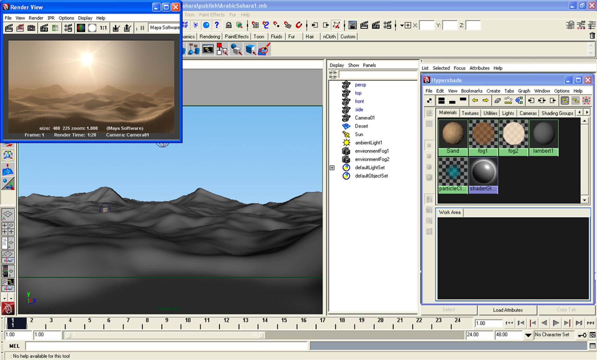Open the Script Editor icon at bottom right

592,346
